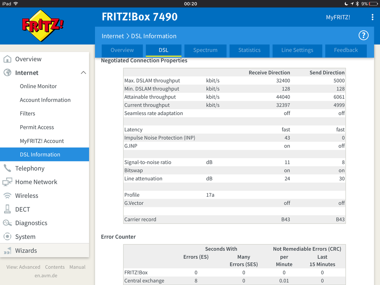Open the Home Network menu

click(x=36, y=182)
